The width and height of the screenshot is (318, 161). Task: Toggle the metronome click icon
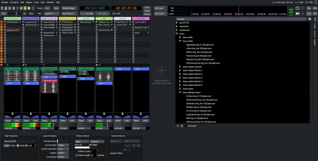(6, 8)
